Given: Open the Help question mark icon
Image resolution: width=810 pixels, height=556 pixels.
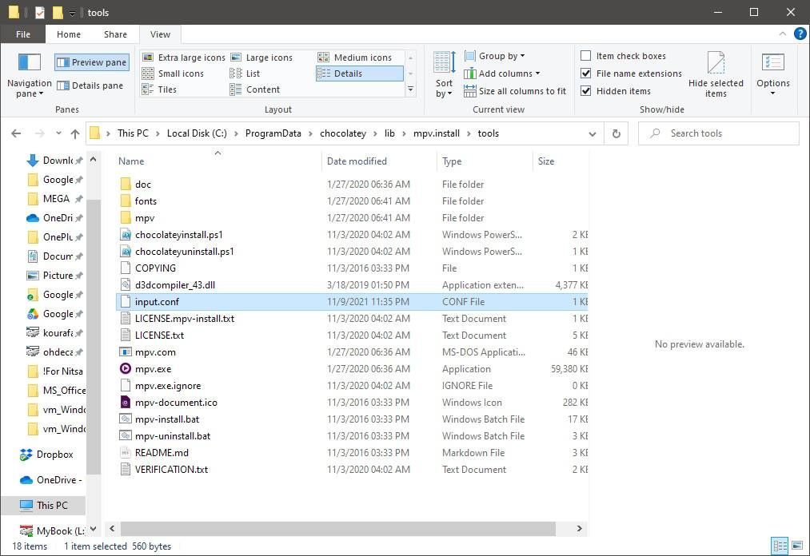Looking at the screenshot, I should [800, 34].
